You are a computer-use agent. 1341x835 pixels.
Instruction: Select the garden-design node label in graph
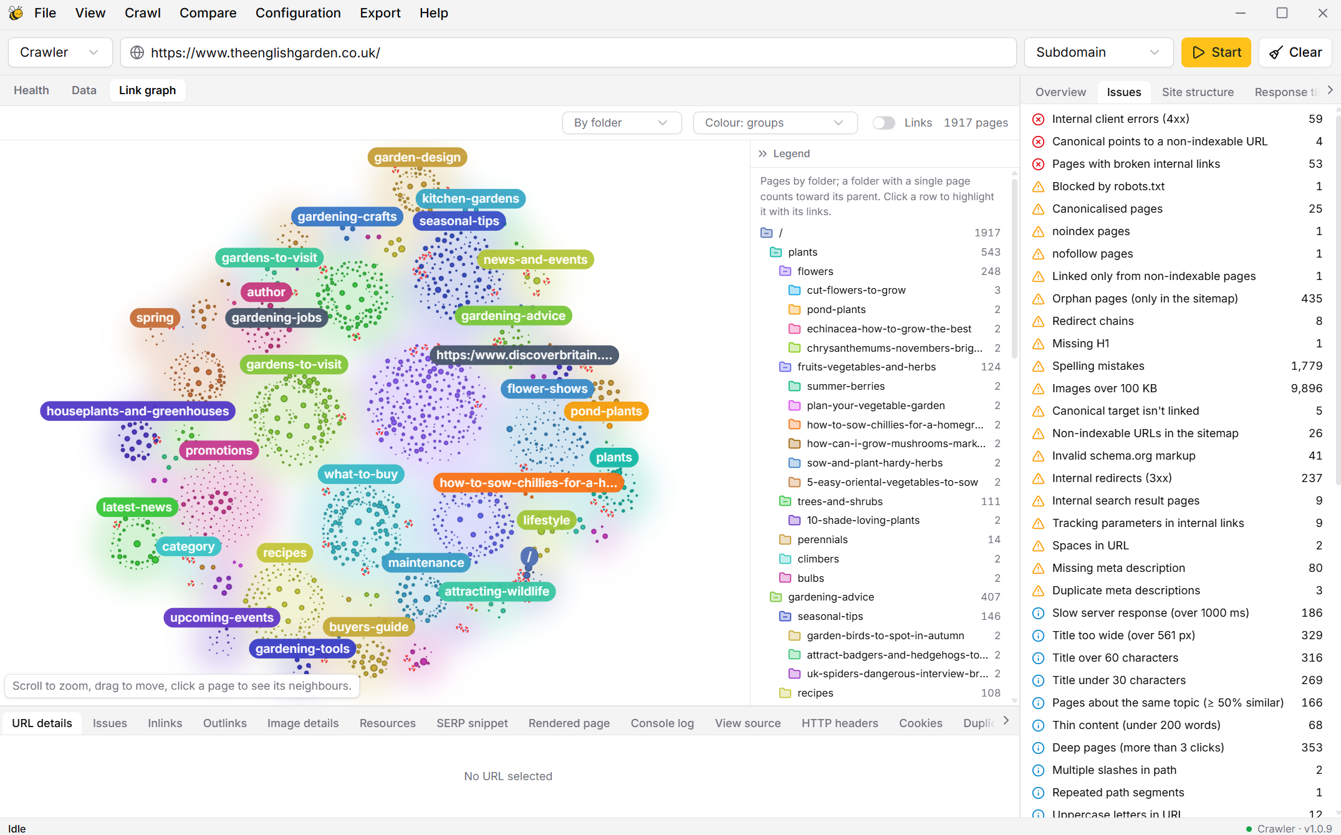tap(417, 157)
